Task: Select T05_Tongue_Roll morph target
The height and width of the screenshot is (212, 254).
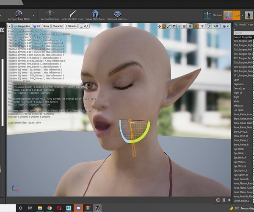Action: click(x=243, y=50)
